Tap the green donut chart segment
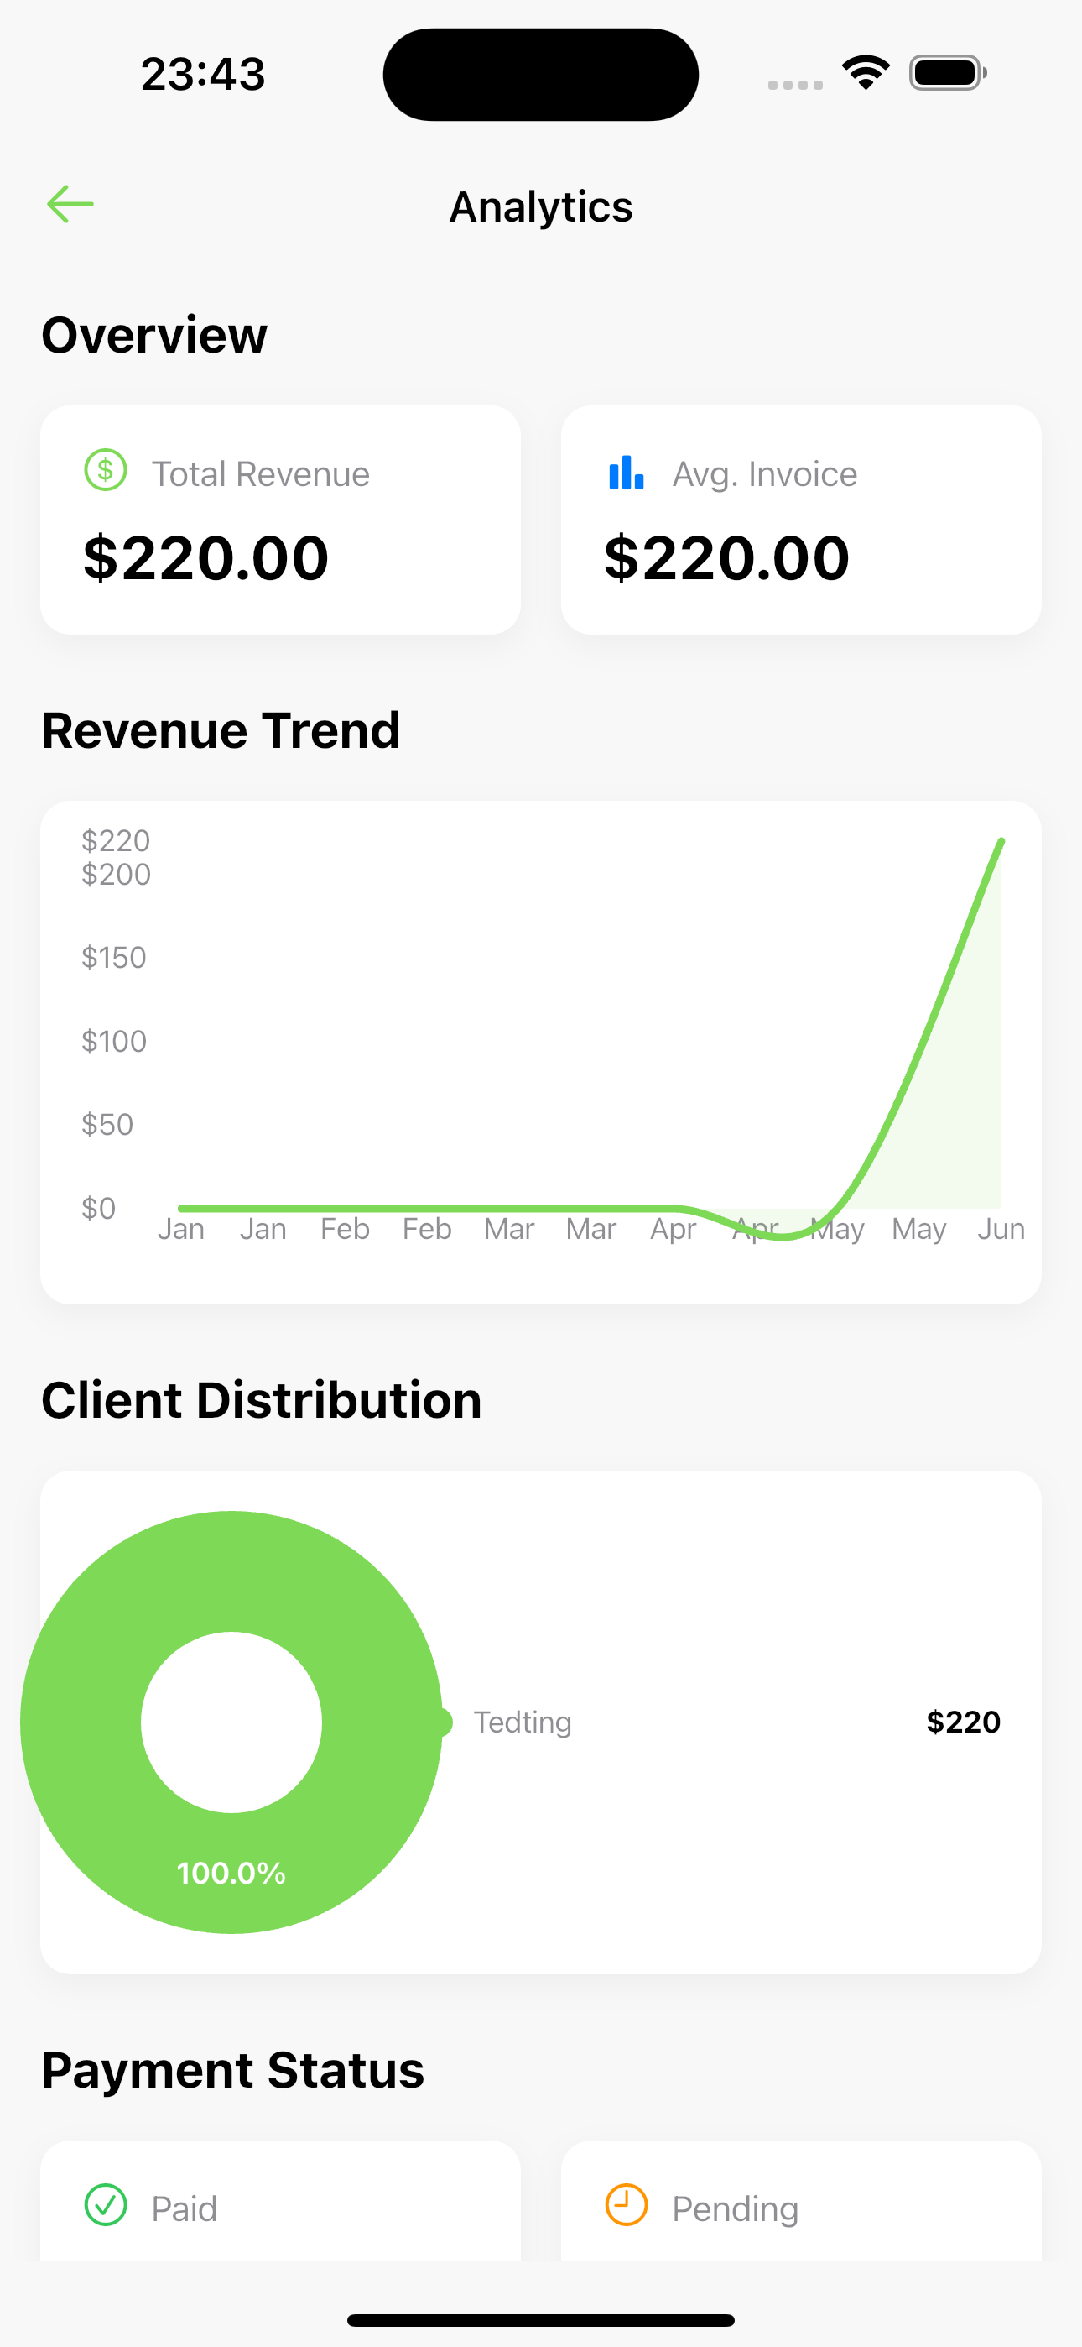1082x2347 pixels. click(x=231, y=1571)
